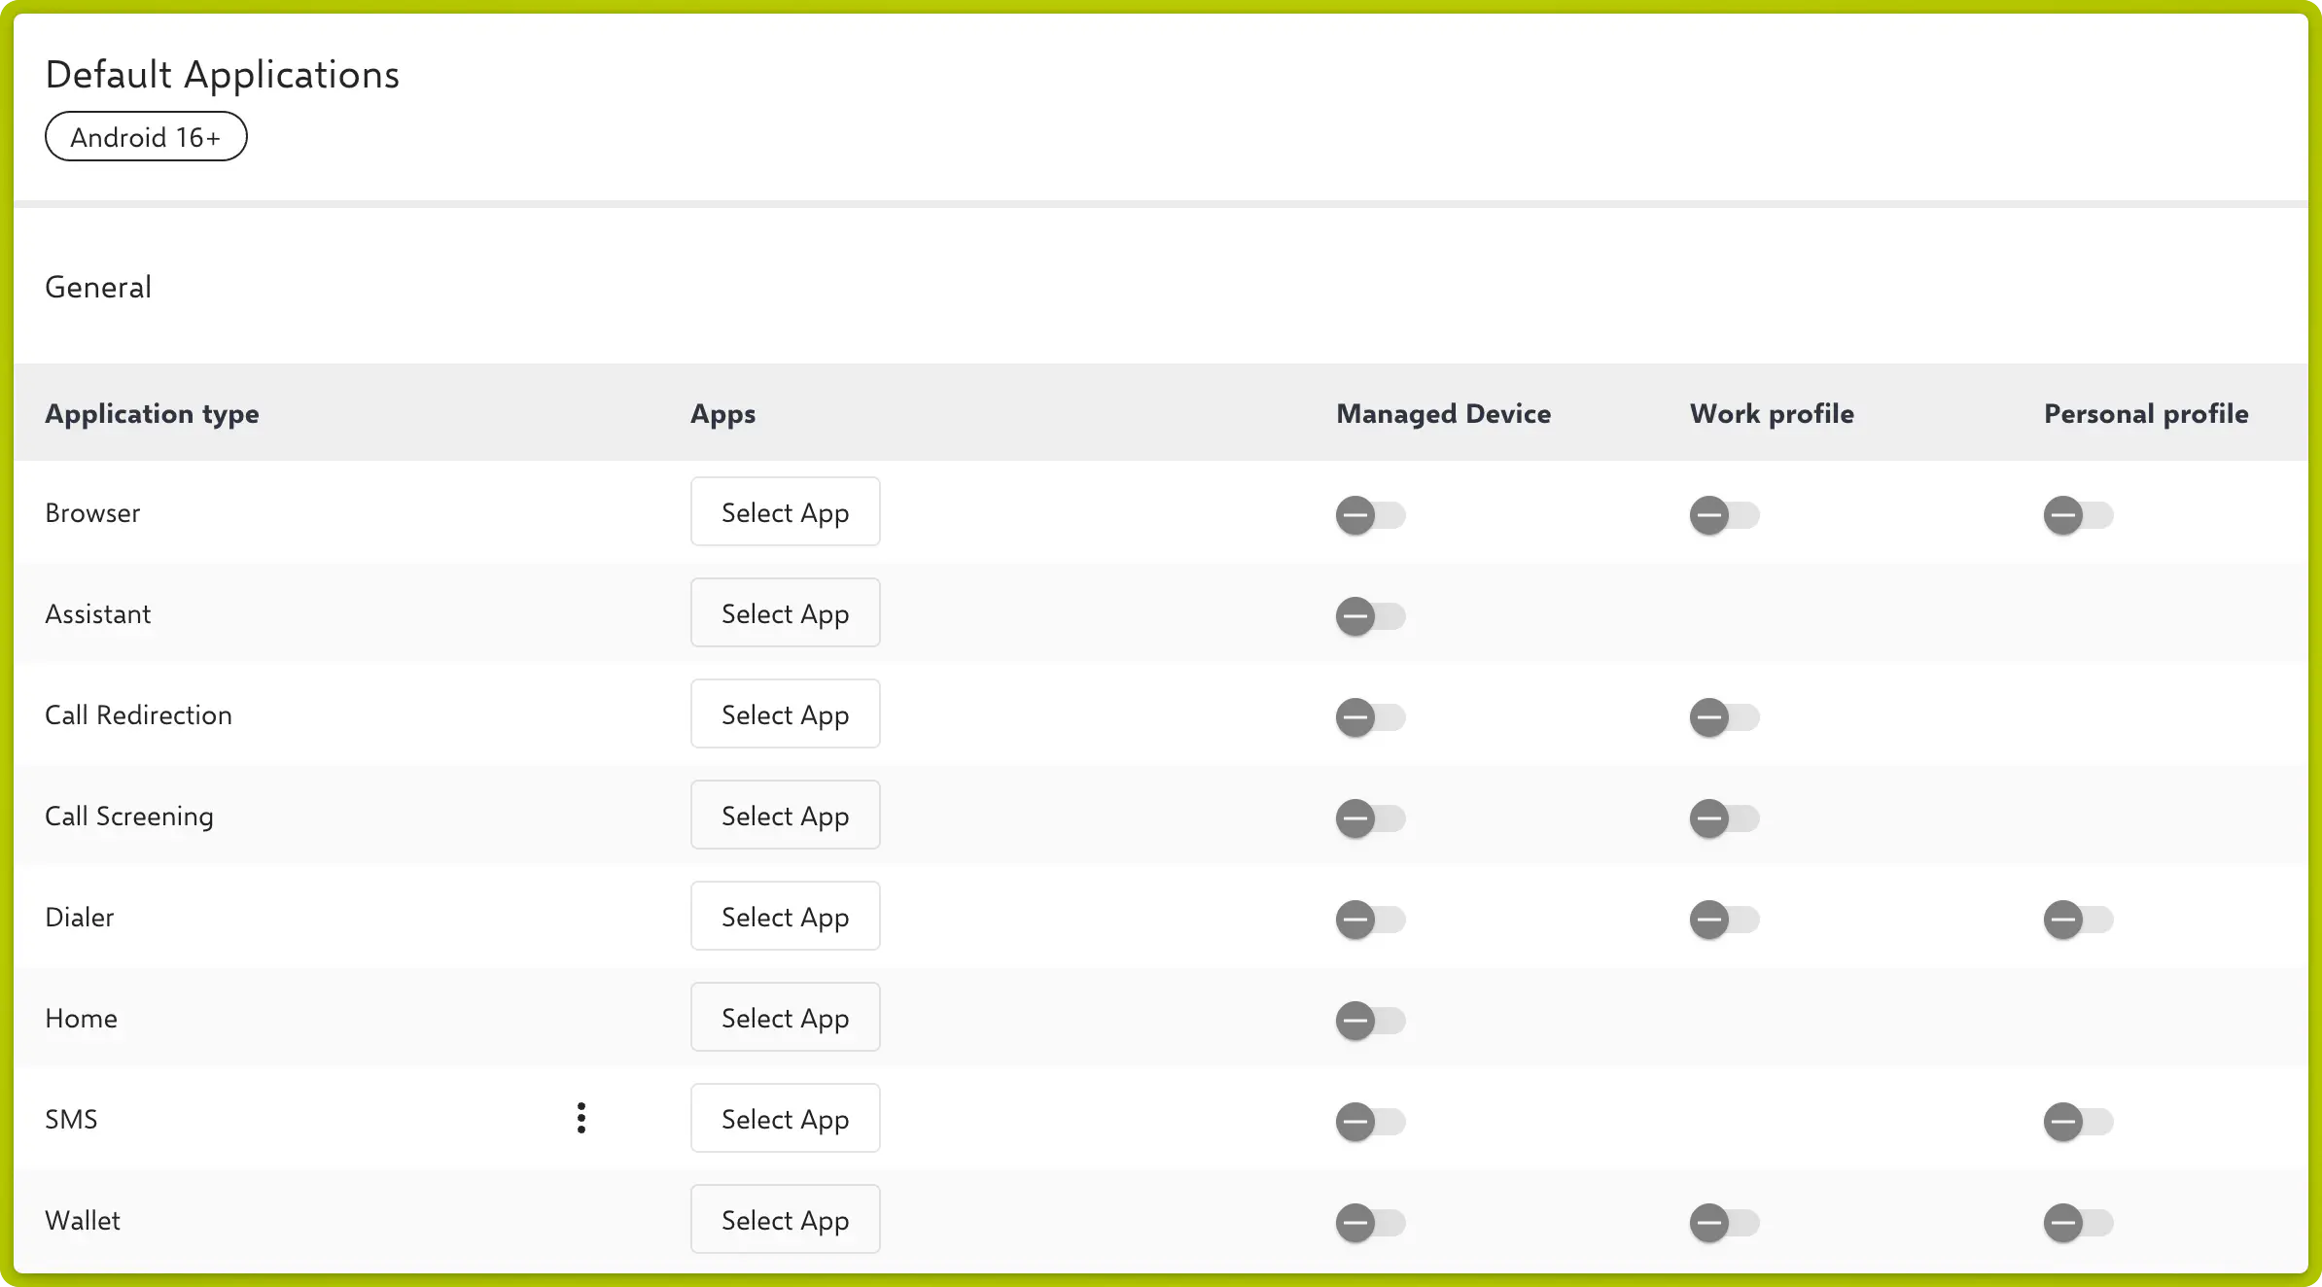The image size is (2322, 1287).
Task: Open Select App for Assistant
Action: 785,612
